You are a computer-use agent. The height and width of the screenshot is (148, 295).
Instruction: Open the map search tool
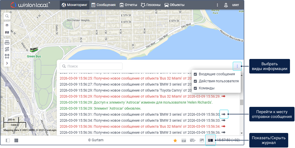click(7, 16)
